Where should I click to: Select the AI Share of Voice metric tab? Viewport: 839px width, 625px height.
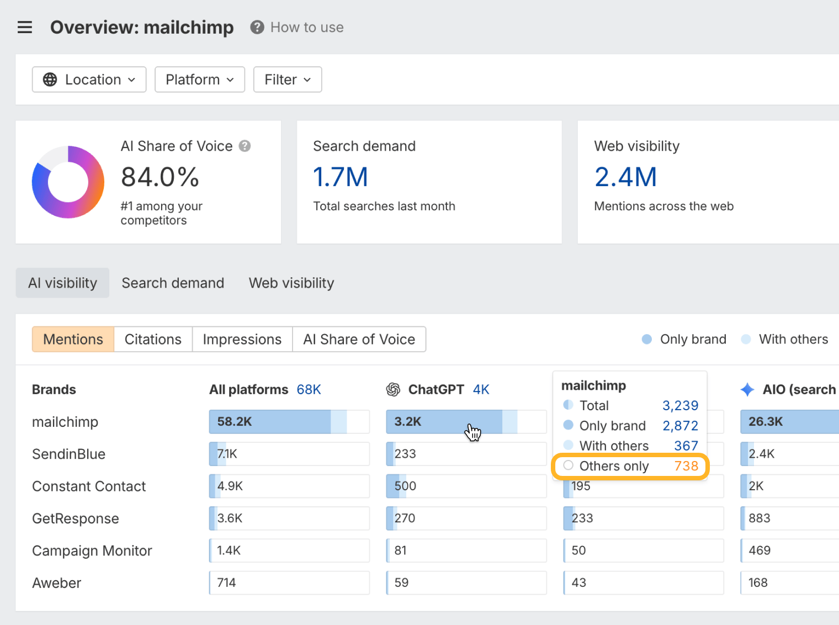359,339
